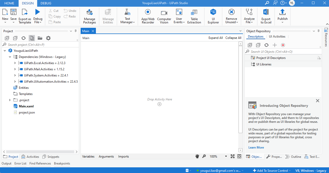
Task: Launch the Computer Vision tool
Action: pyautogui.click(x=164, y=16)
